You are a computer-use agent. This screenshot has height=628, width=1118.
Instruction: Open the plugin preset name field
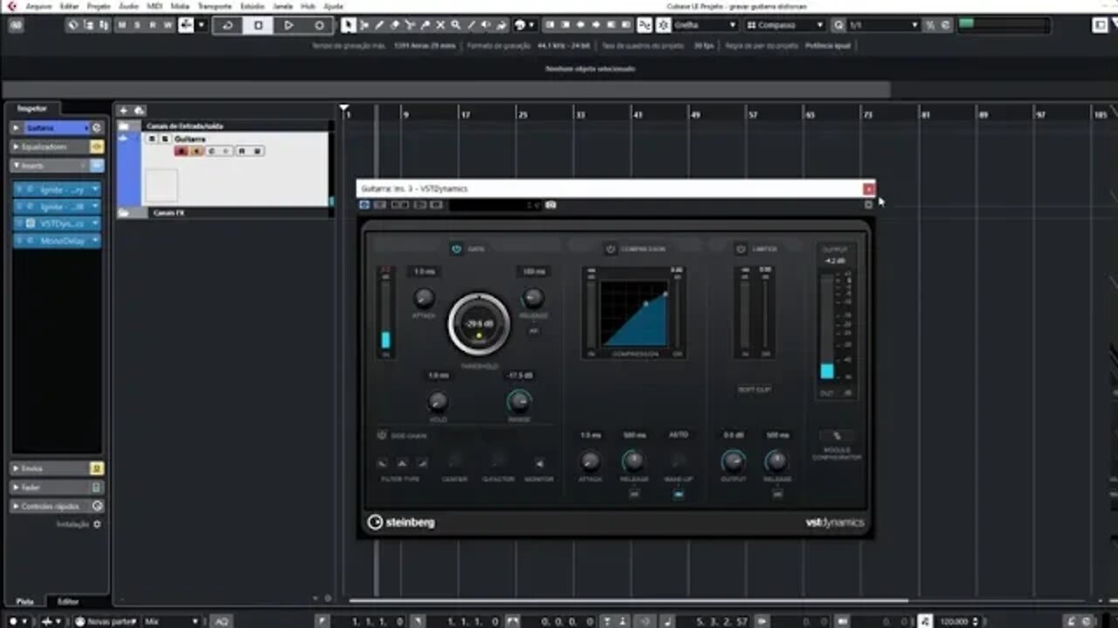[494, 205]
